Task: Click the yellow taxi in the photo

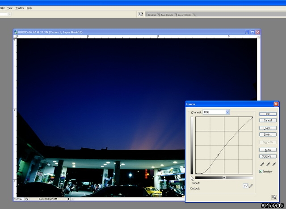Action: (153, 192)
